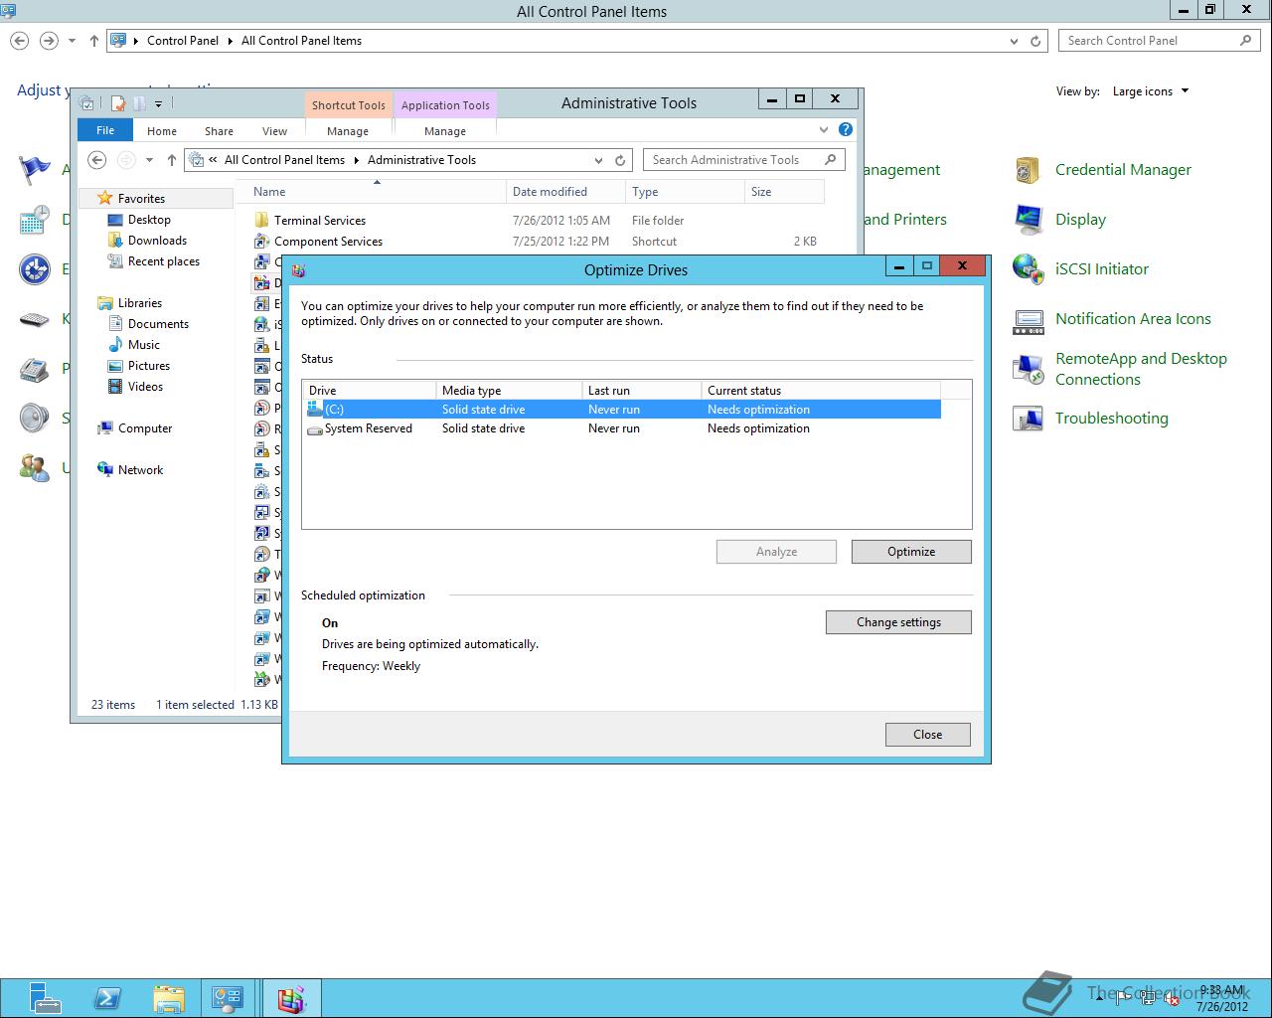Open Manage tab under Shortcut Tools
The height and width of the screenshot is (1018, 1272).
pos(348,131)
